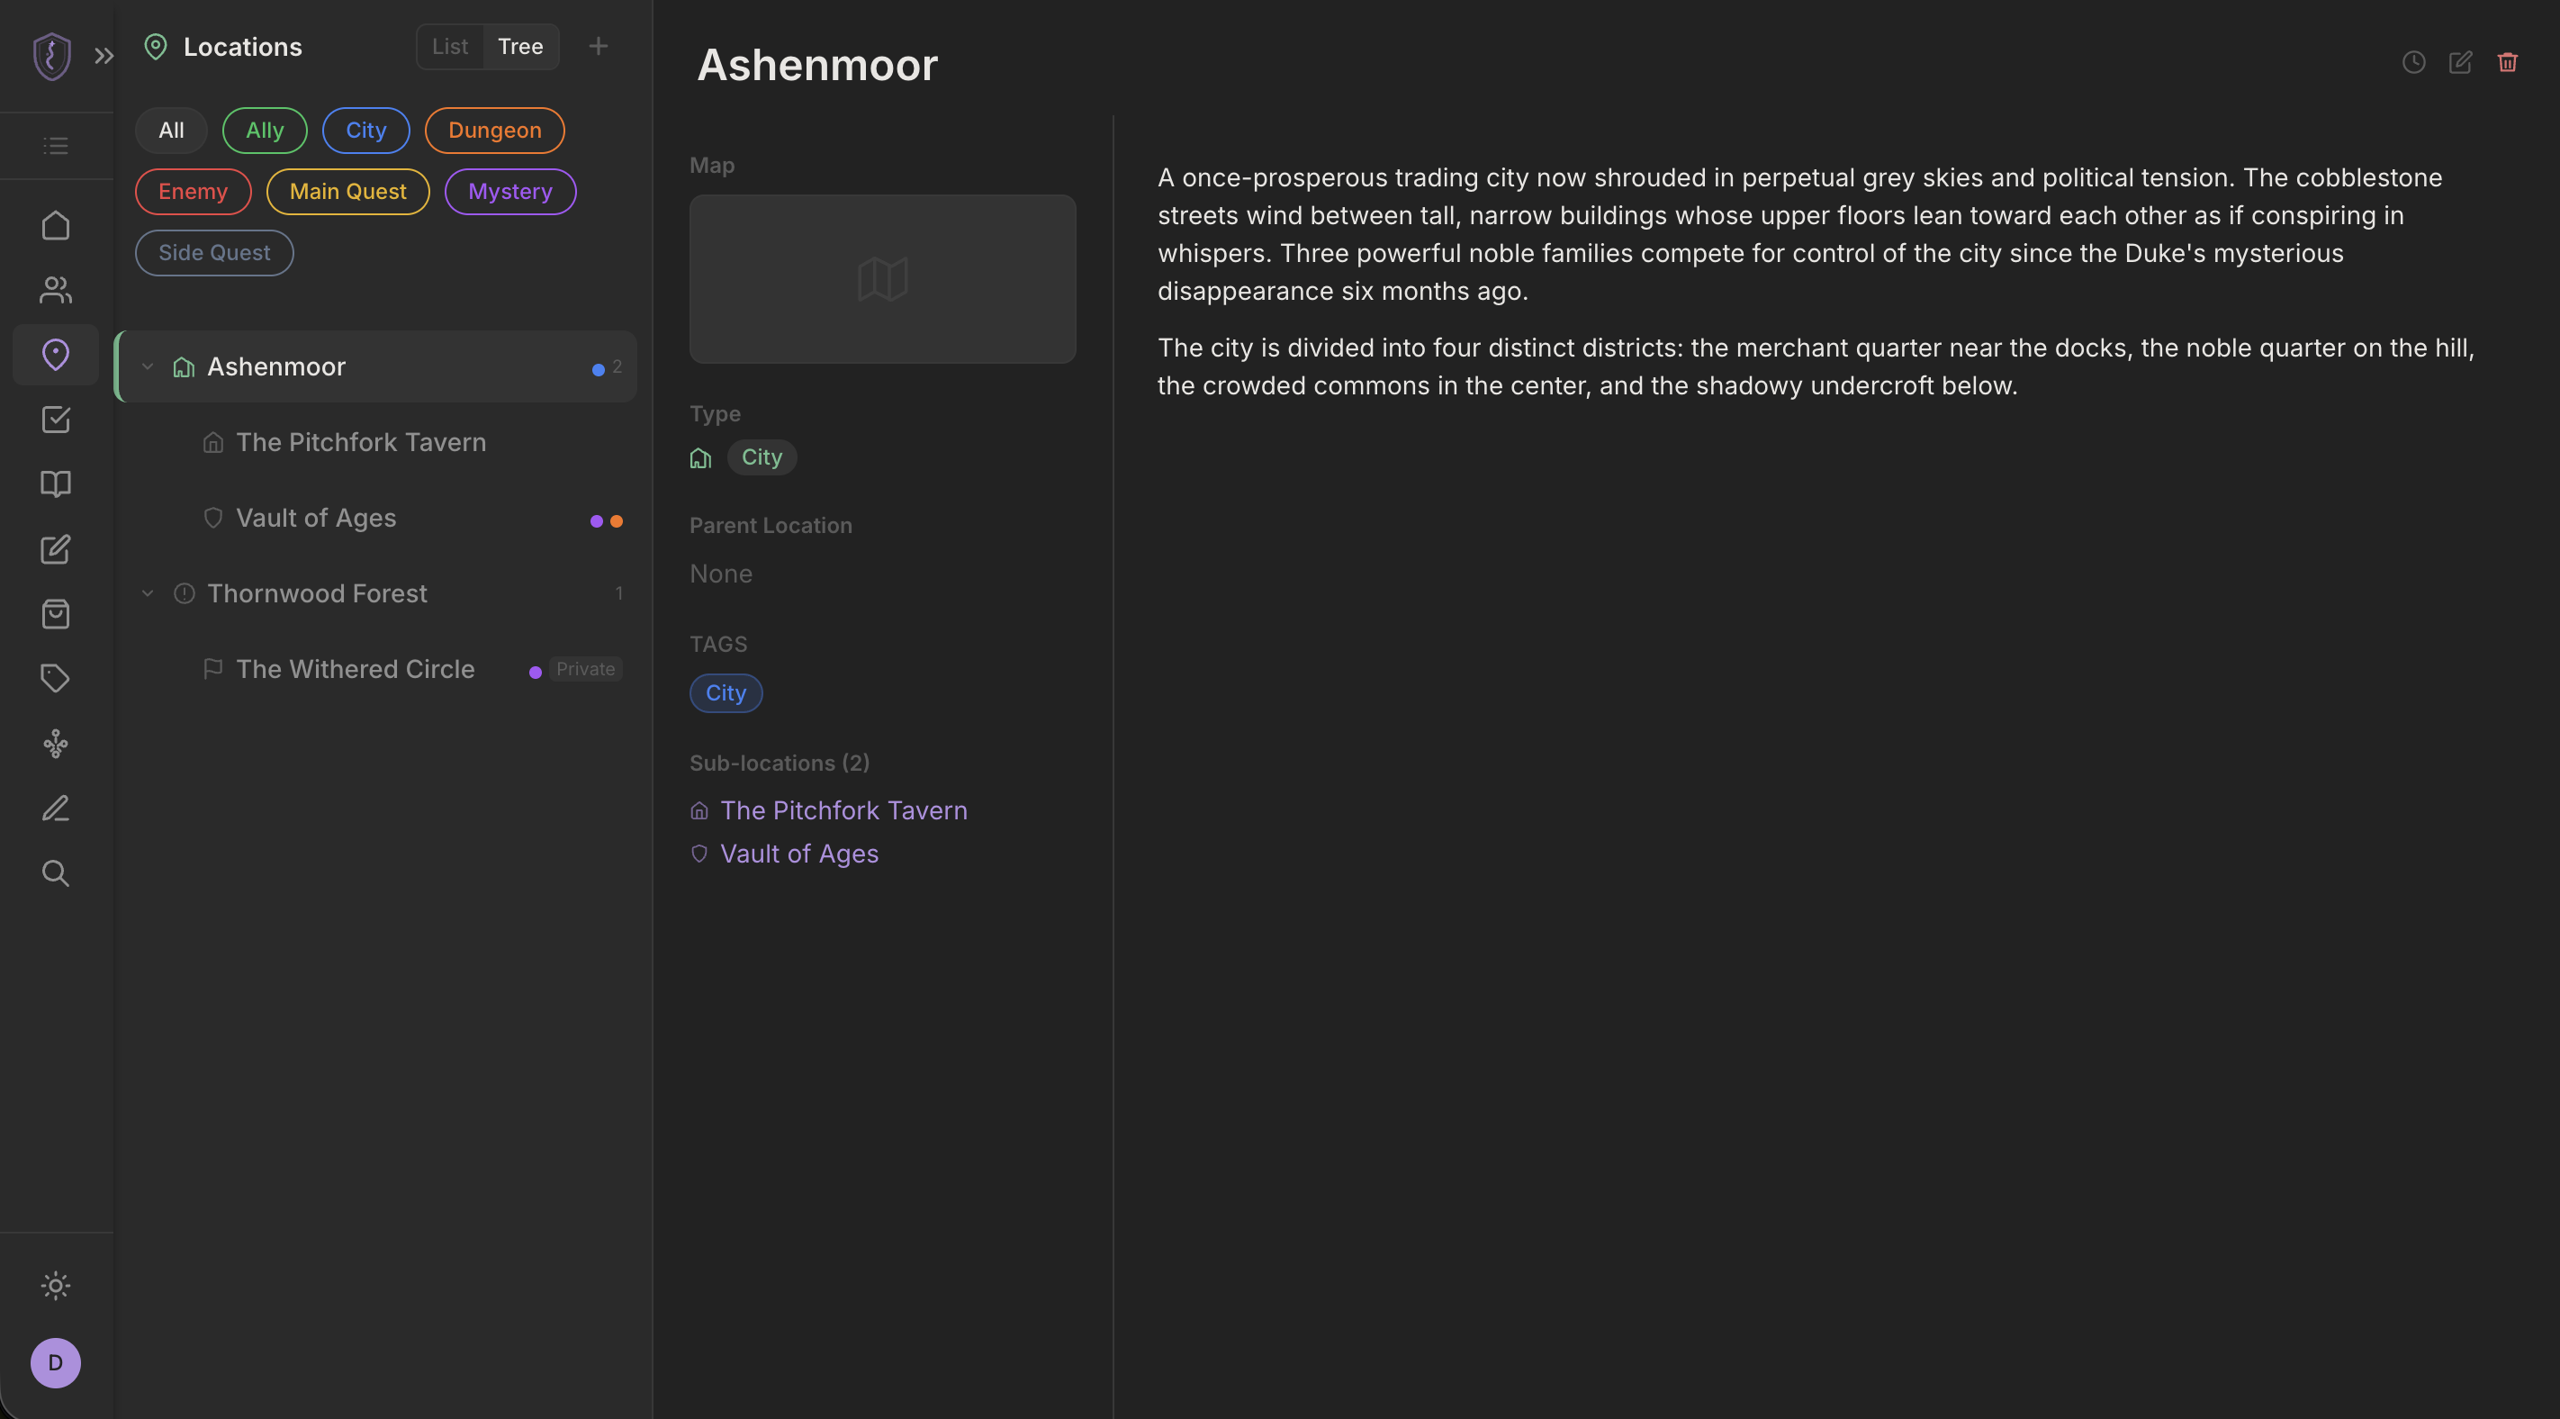Click the child count 2 on Ashenmoor
The width and height of the screenshot is (2560, 1419).
point(617,367)
